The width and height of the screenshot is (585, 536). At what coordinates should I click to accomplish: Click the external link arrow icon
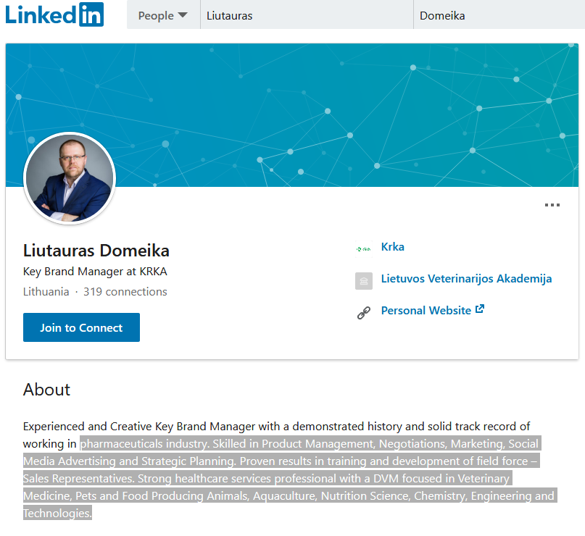(480, 309)
